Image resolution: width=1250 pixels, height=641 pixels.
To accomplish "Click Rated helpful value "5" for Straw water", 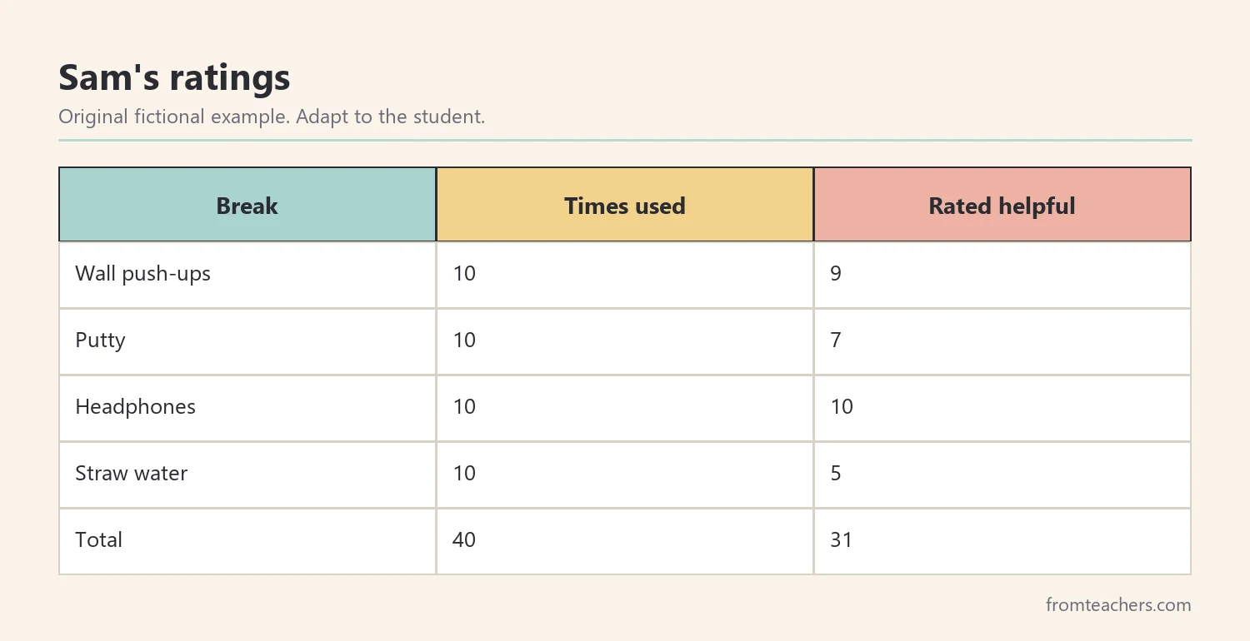I will coord(836,474).
